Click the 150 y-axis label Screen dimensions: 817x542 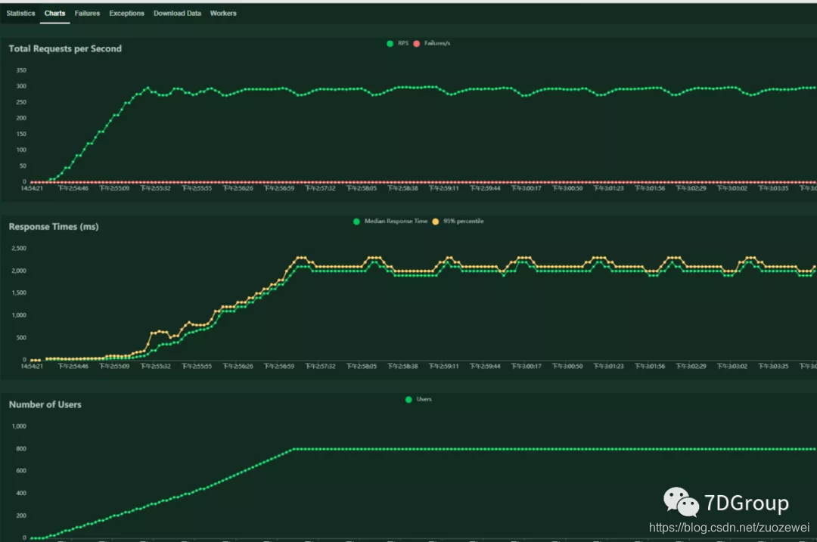21,134
